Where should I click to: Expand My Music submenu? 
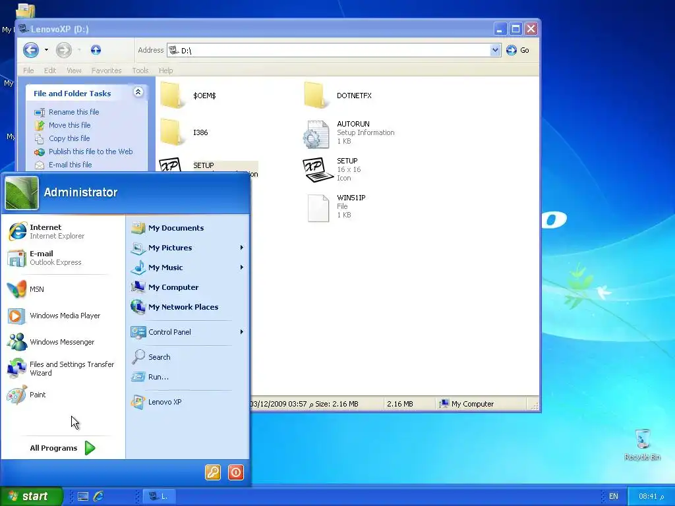coord(188,267)
